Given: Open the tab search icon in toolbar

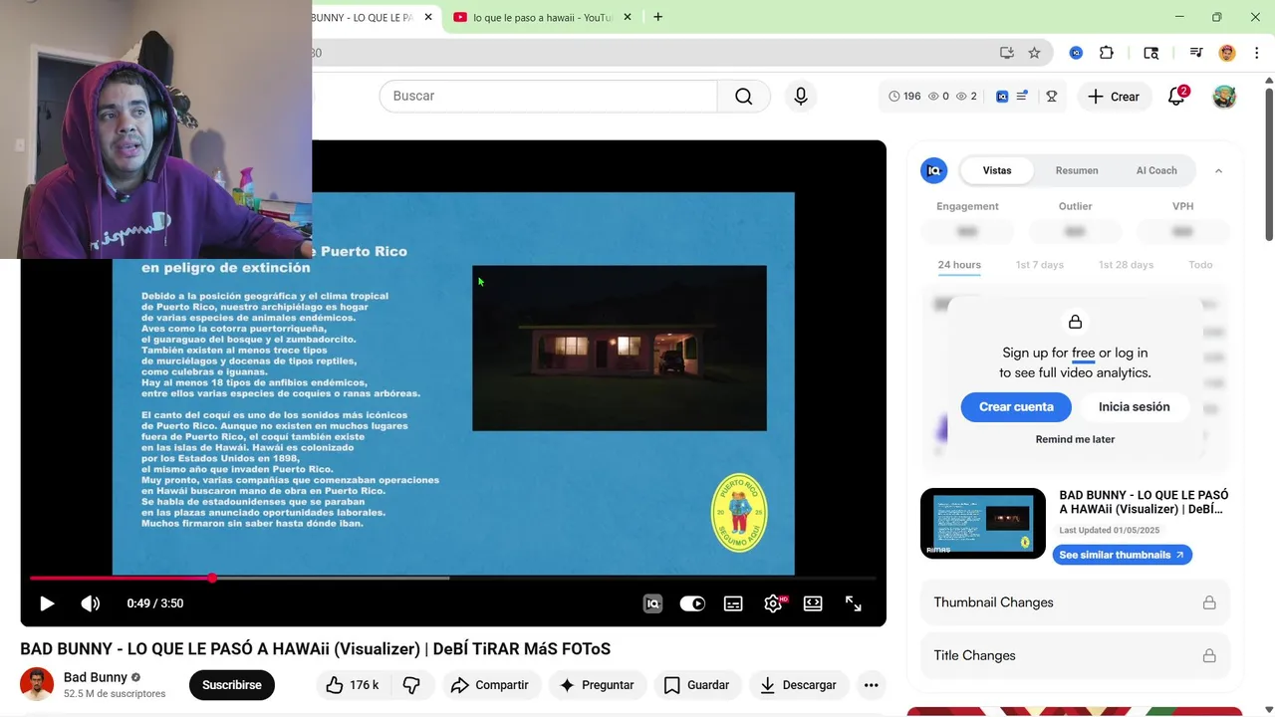Looking at the screenshot, I should 1151,53.
